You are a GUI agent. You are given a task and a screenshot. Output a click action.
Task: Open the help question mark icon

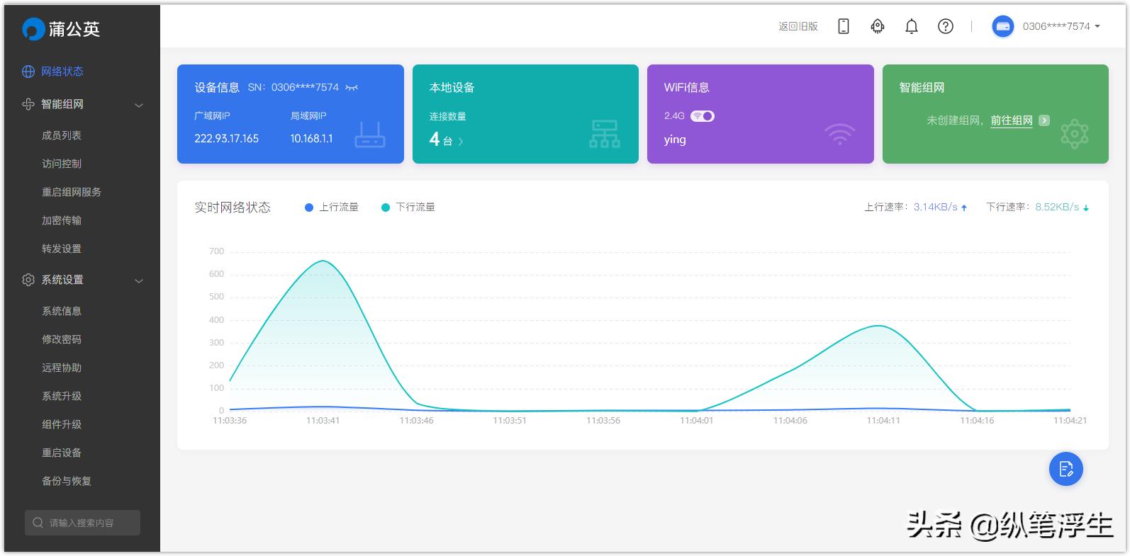tap(945, 26)
